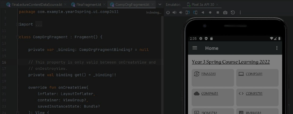The height and width of the screenshot is (114, 293).
Task: Click the folded import ellipsis
Action: point(39,25)
